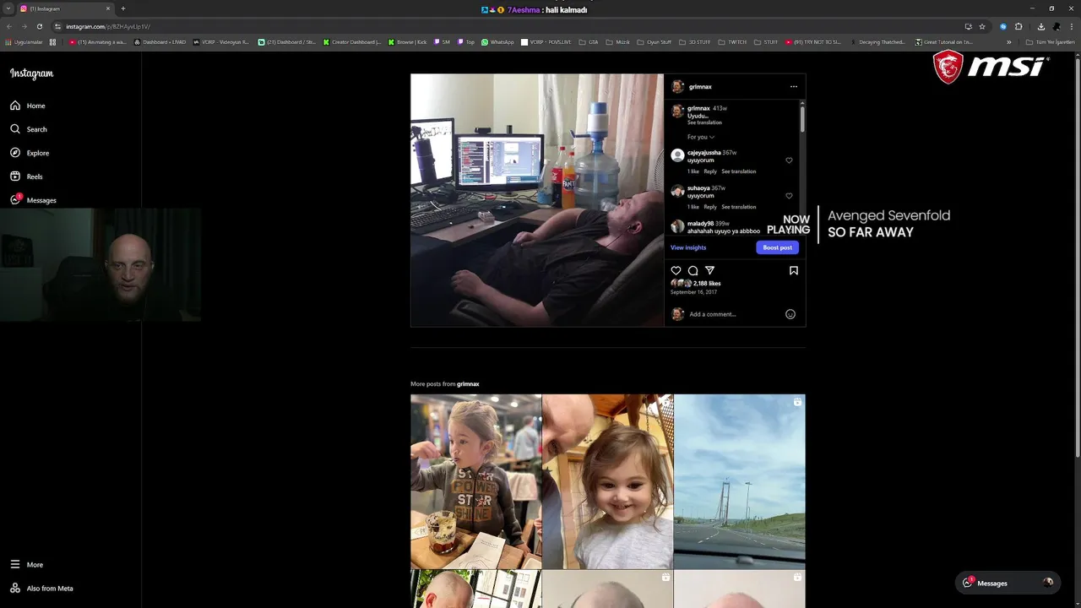
Task: Go forward in Chrome
Action: pyautogui.click(x=24, y=26)
